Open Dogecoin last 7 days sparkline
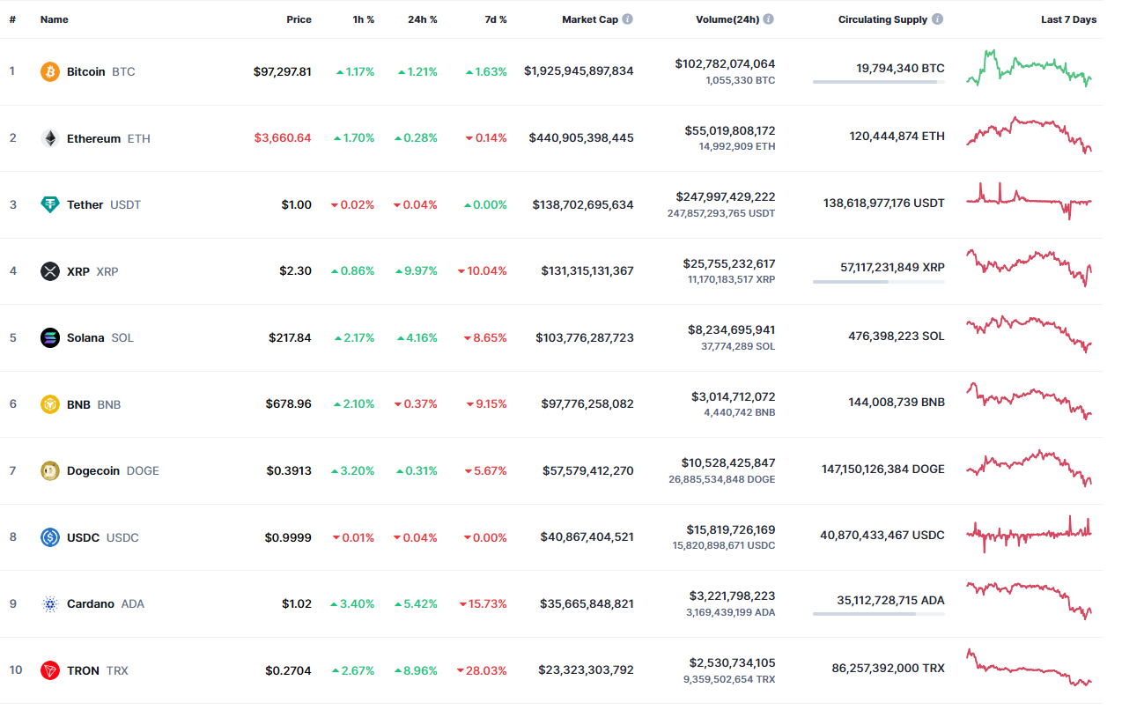The width and height of the screenshot is (1122, 710). click(1029, 468)
